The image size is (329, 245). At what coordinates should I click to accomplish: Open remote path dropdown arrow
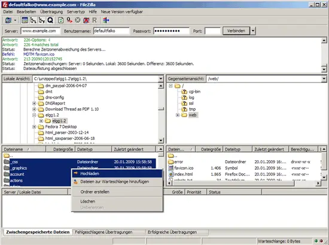click(324, 79)
